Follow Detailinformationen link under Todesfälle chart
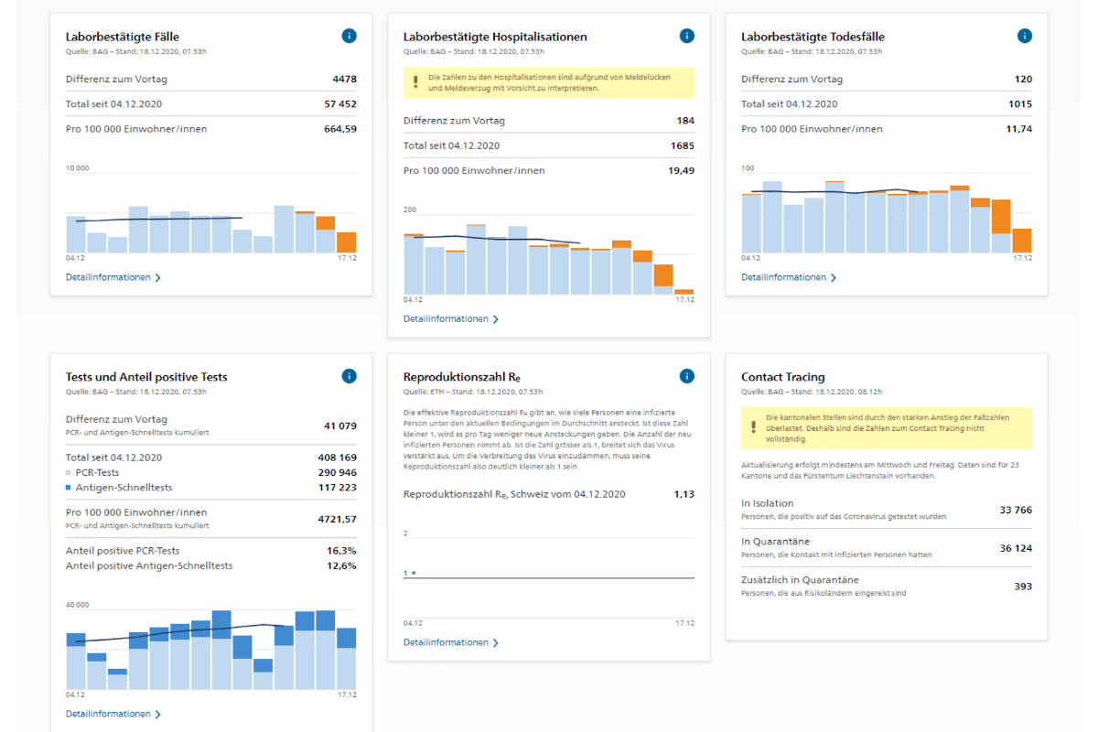This screenshot has height=732, width=1098. point(783,277)
